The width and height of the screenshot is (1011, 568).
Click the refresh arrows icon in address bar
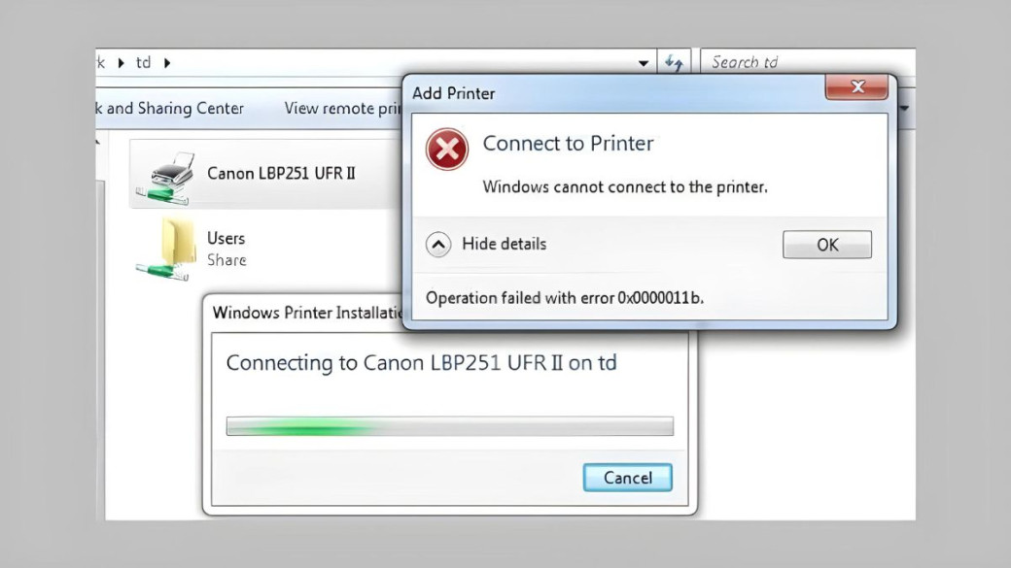coord(674,62)
